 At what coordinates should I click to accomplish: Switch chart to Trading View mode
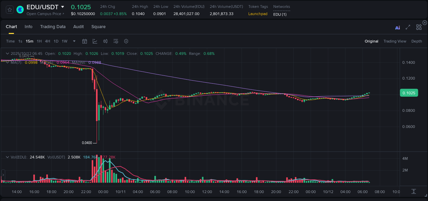(x=395, y=41)
